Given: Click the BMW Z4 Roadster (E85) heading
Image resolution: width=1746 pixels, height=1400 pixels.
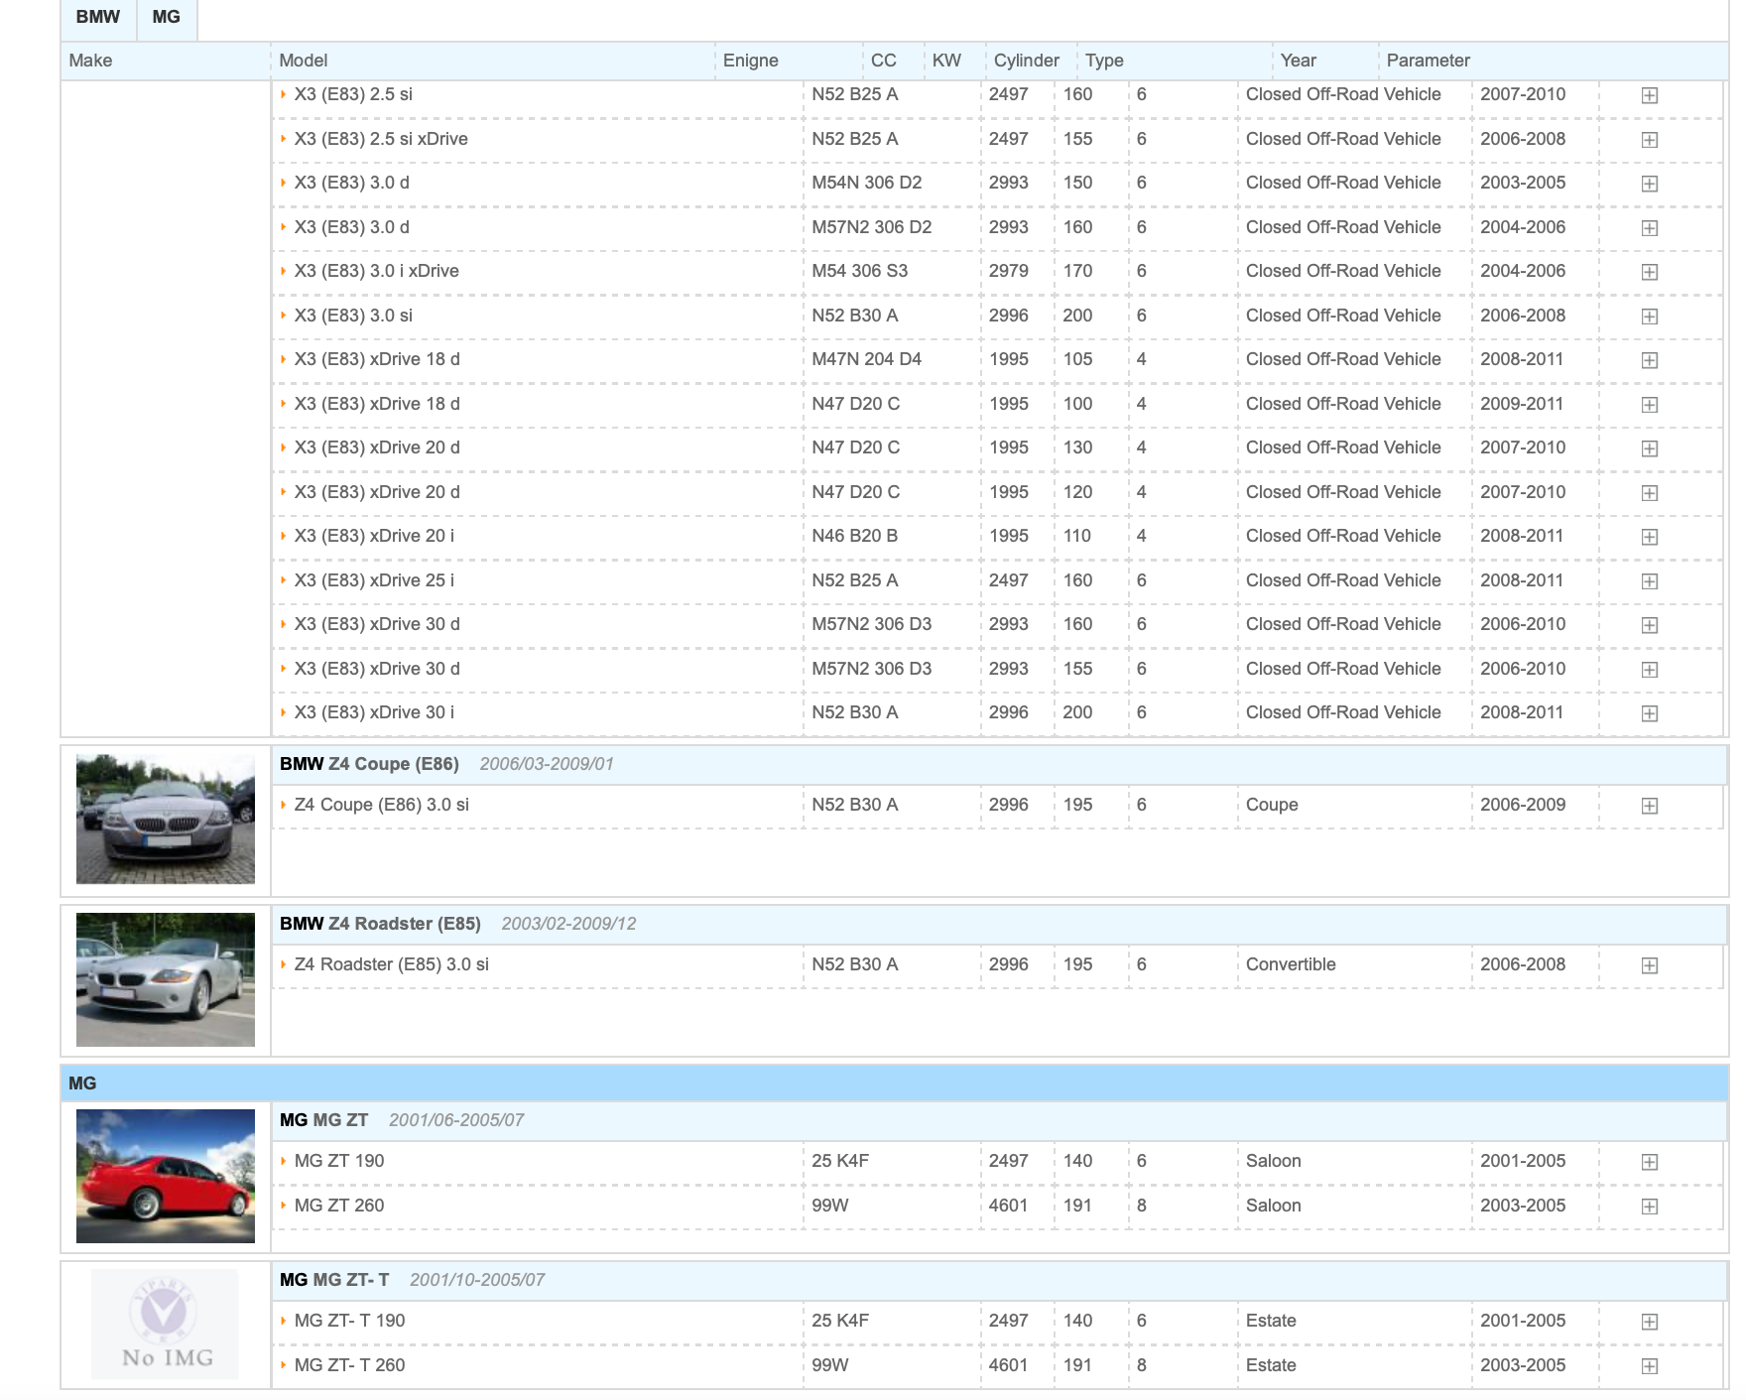Looking at the screenshot, I should pos(380,924).
